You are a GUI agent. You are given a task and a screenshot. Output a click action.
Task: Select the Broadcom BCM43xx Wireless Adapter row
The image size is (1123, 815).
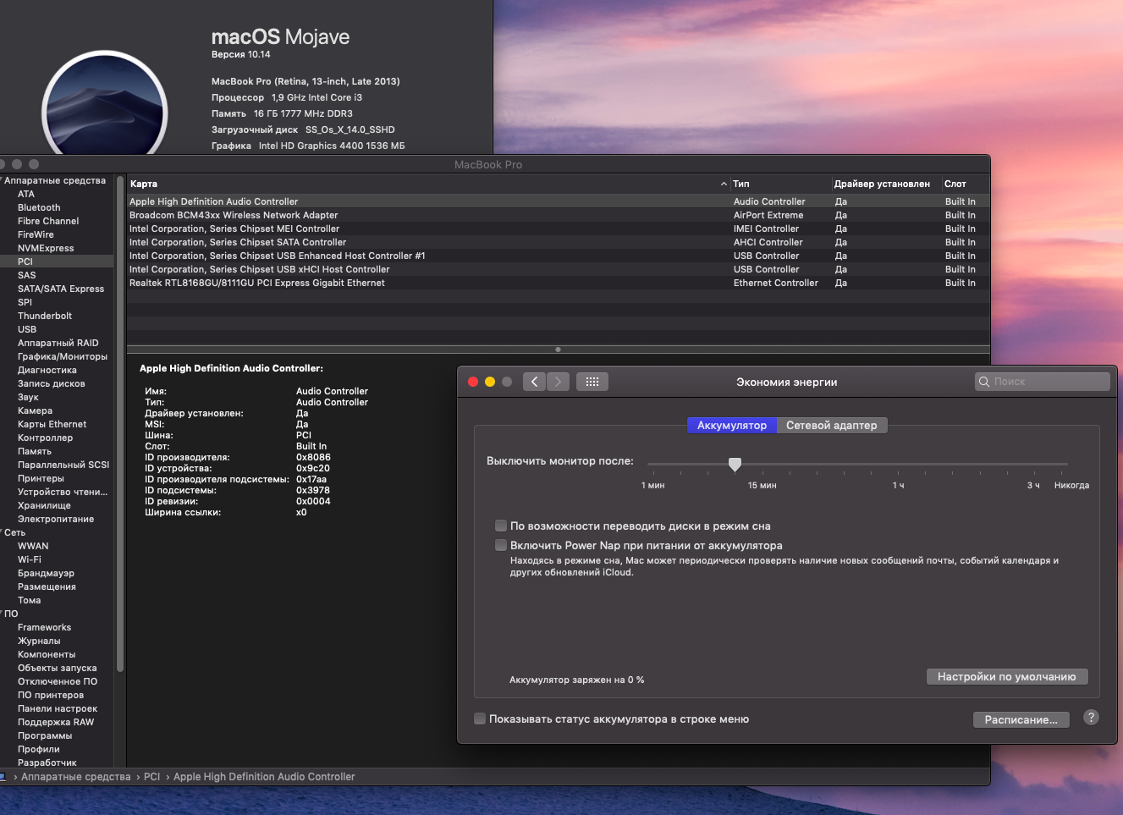pos(234,215)
